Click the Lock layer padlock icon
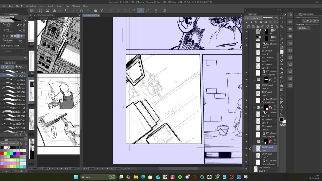Viewport: 322px width, 181px height. tap(261, 22)
